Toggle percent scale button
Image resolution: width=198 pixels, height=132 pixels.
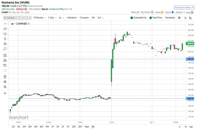(186, 127)
